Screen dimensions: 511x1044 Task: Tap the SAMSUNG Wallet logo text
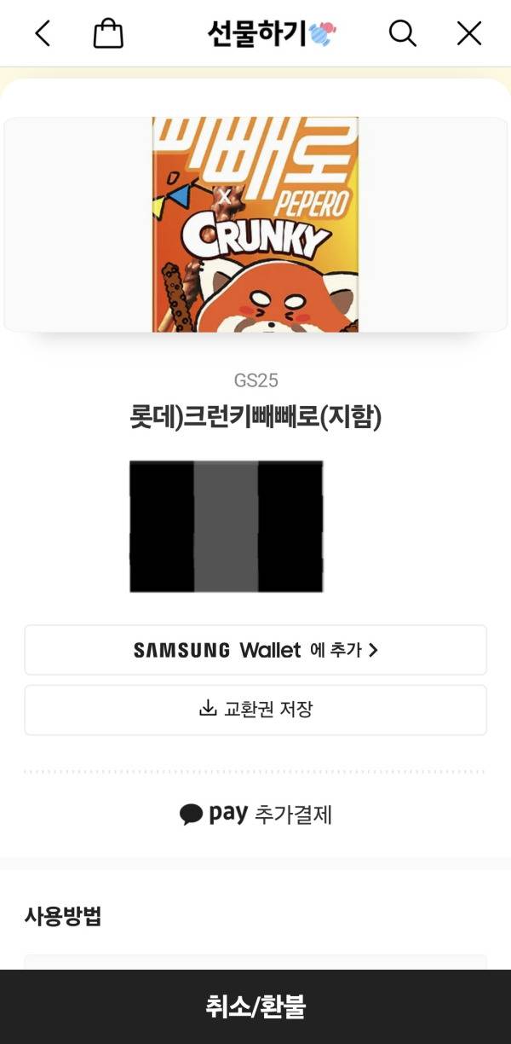pos(217,650)
